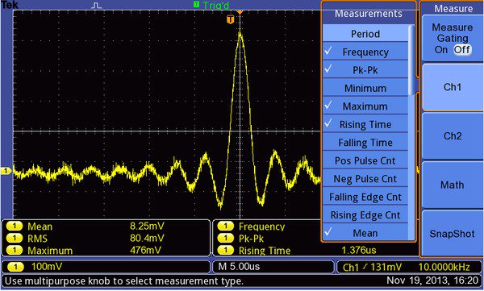This screenshot has height=291, width=484.
Task: Enable the Falling Edge Cnt measurement
Action: pyautogui.click(x=365, y=197)
